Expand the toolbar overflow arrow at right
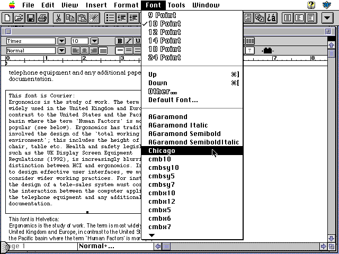This screenshot has height=254, width=339. tap(327, 17)
